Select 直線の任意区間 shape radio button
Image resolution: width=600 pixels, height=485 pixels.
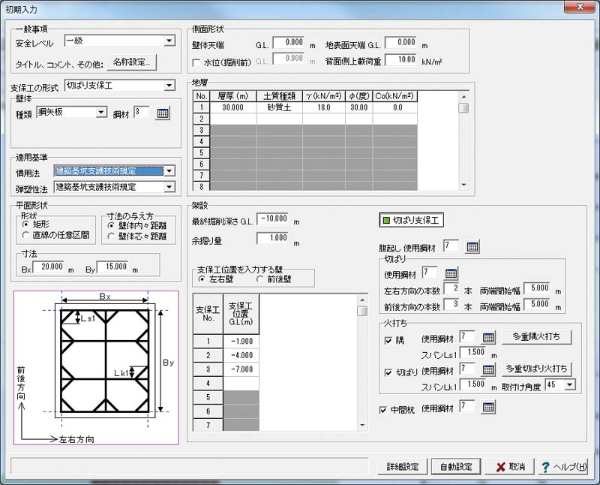[x=27, y=235]
